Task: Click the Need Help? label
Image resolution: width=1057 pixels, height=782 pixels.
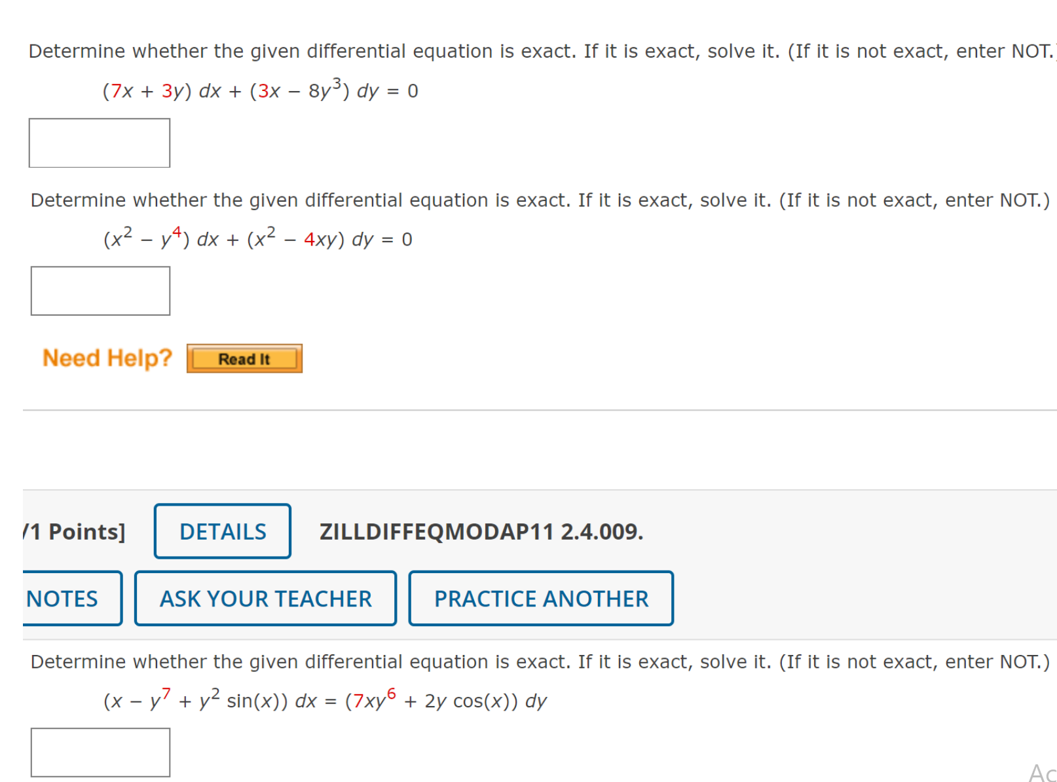Action: click(x=106, y=358)
